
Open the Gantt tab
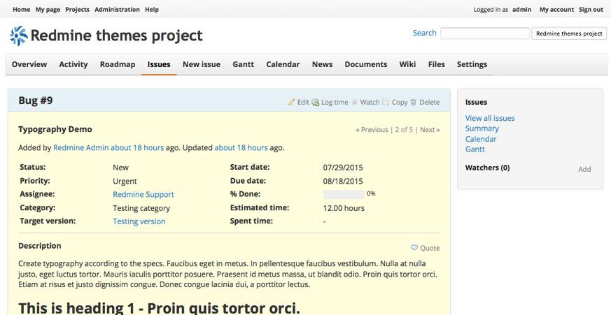[x=243, y=64]
